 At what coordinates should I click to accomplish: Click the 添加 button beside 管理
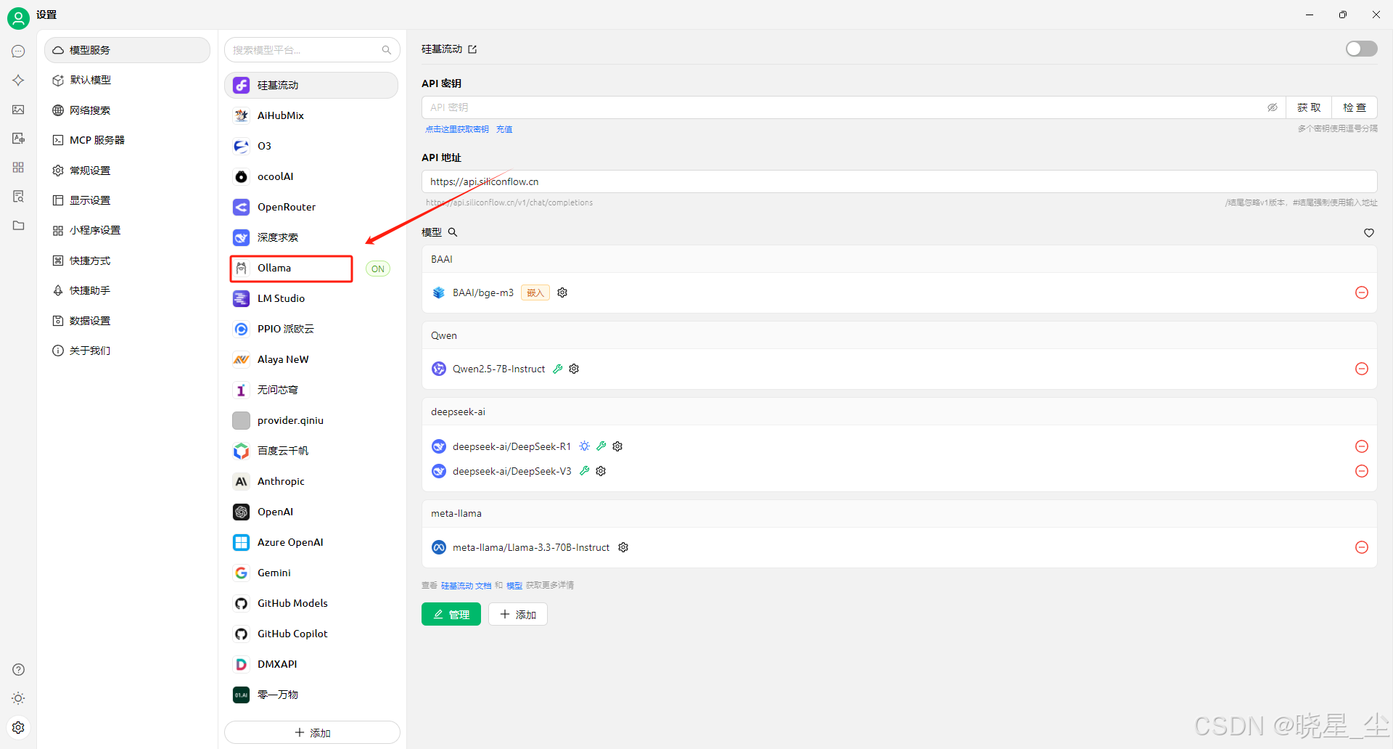518,615
